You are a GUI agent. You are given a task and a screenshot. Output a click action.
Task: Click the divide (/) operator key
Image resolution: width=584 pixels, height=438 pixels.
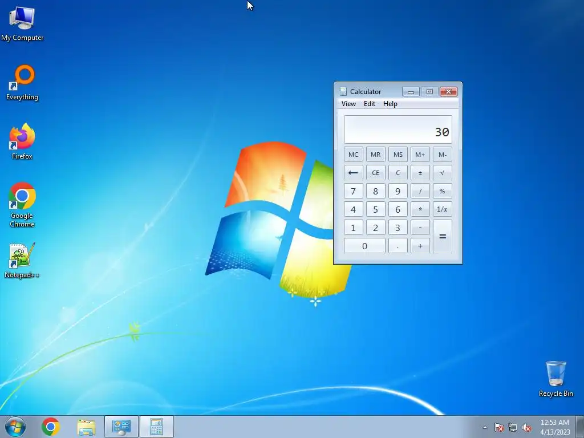(x=420, y=191)
